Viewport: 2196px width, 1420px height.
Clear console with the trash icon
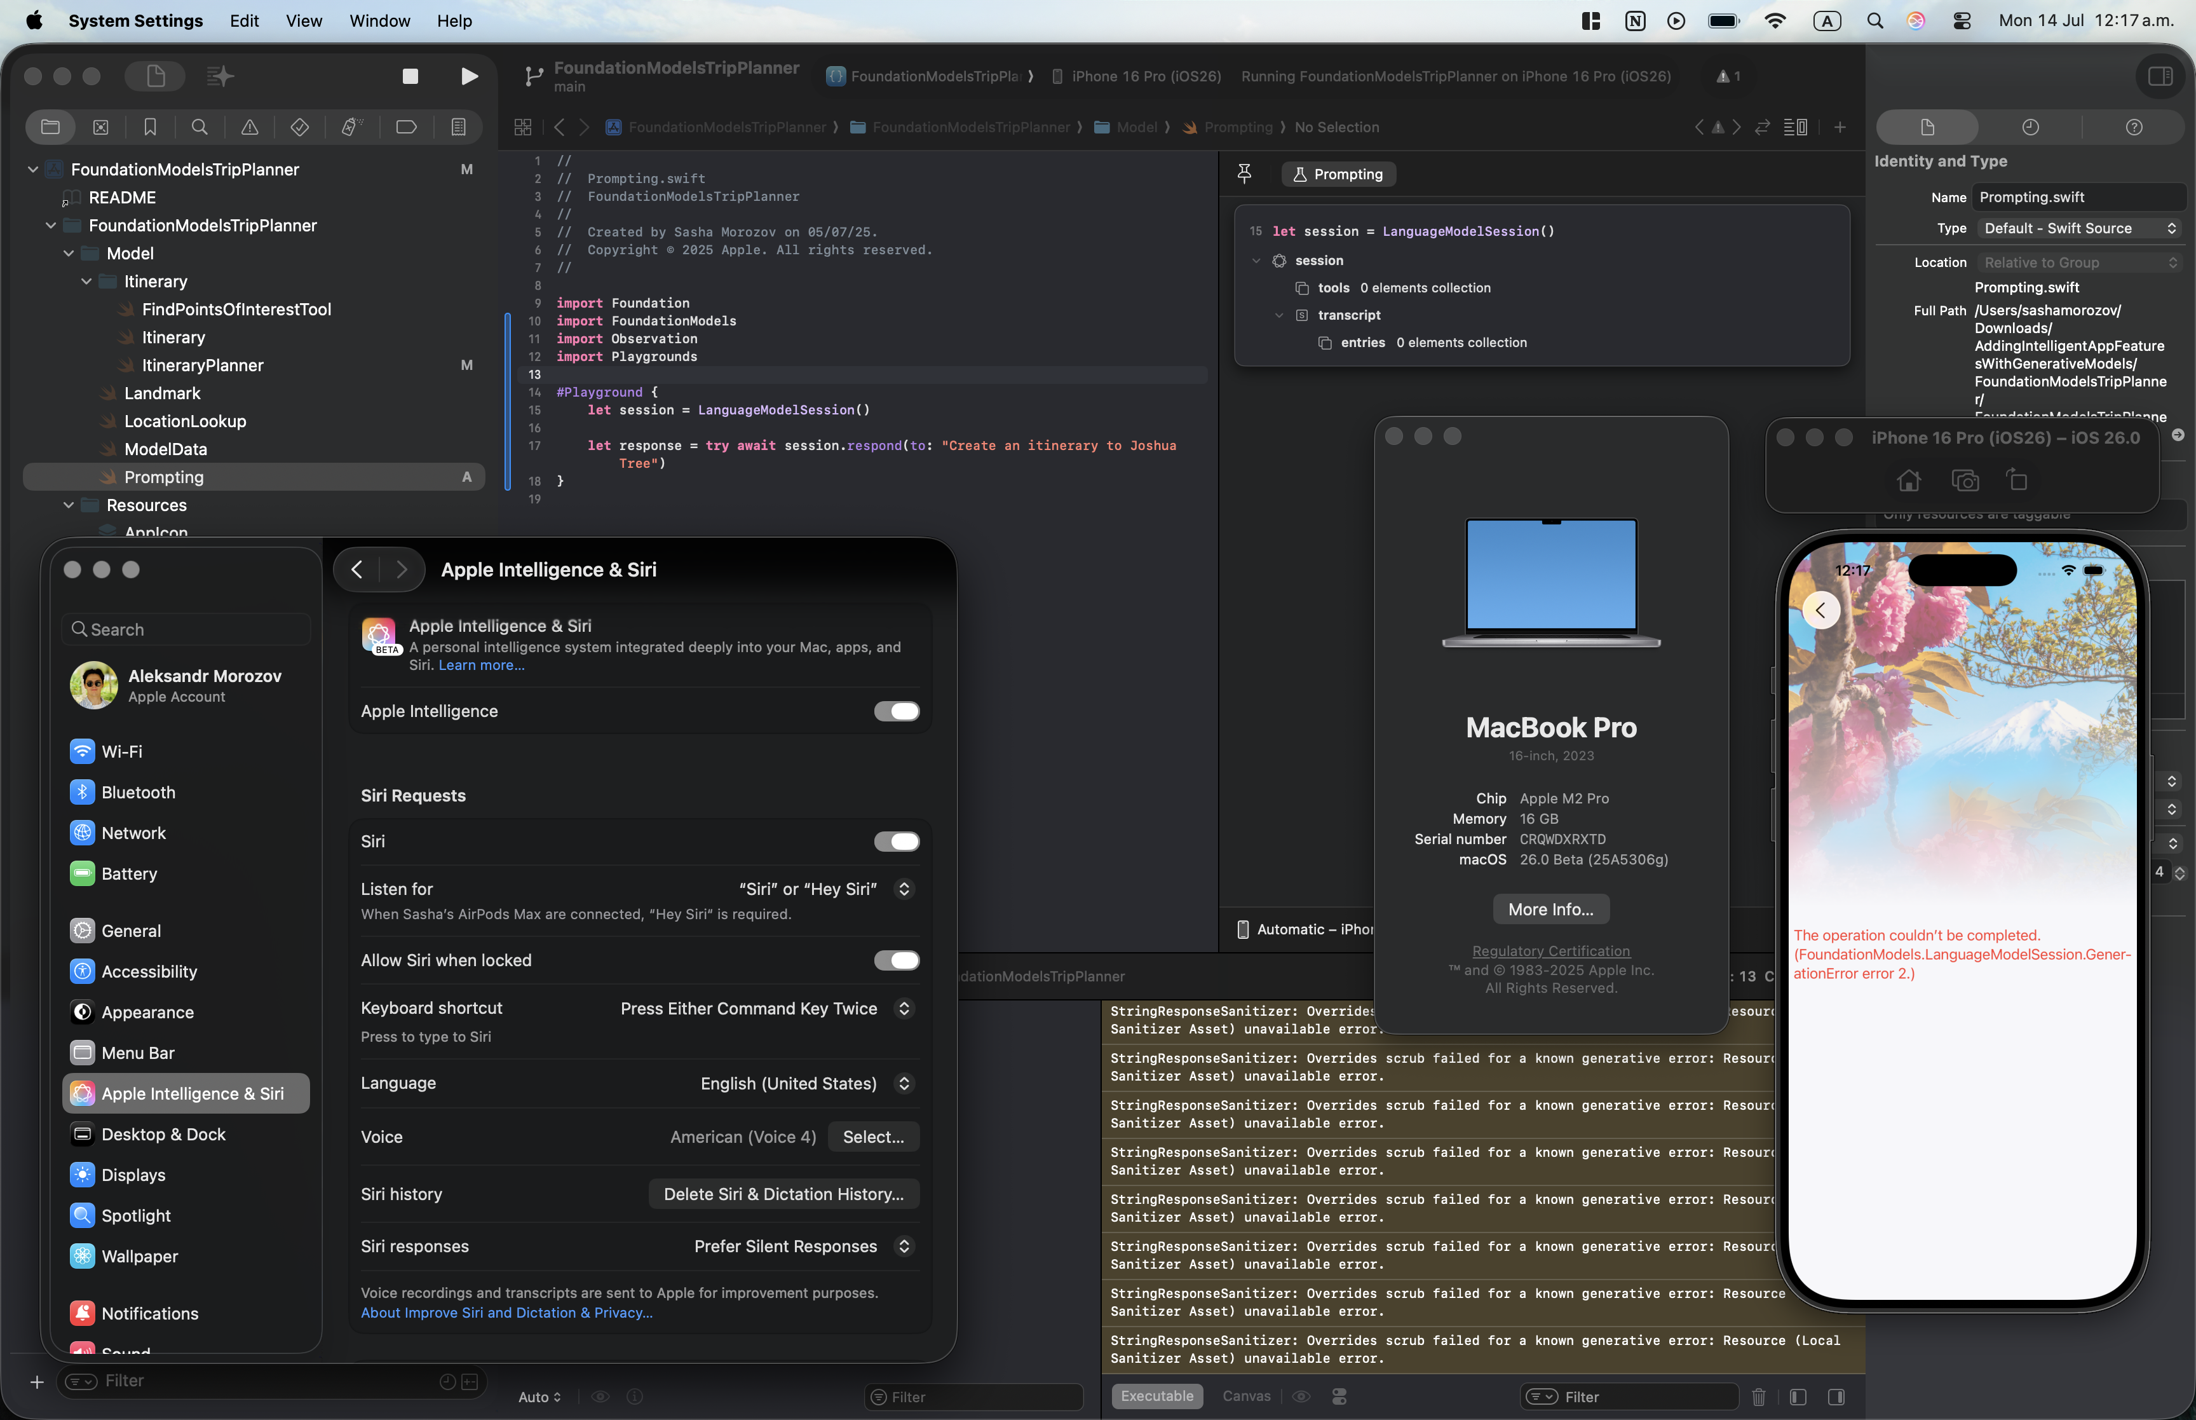tap(1758, 1397)
